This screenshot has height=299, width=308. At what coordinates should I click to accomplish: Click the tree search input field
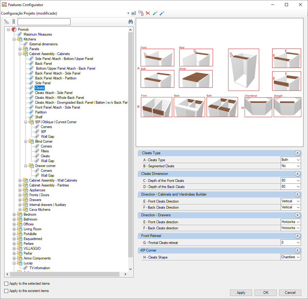tap(44, 22)
